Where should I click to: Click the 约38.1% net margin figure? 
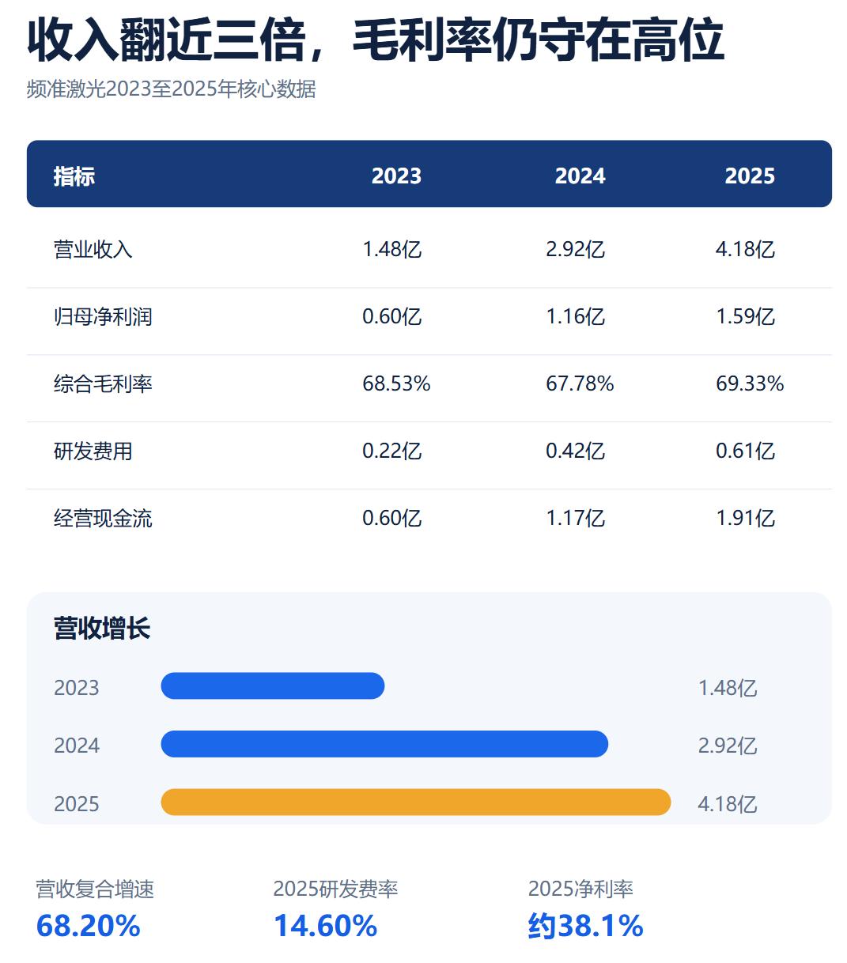[x=586, y=926]
